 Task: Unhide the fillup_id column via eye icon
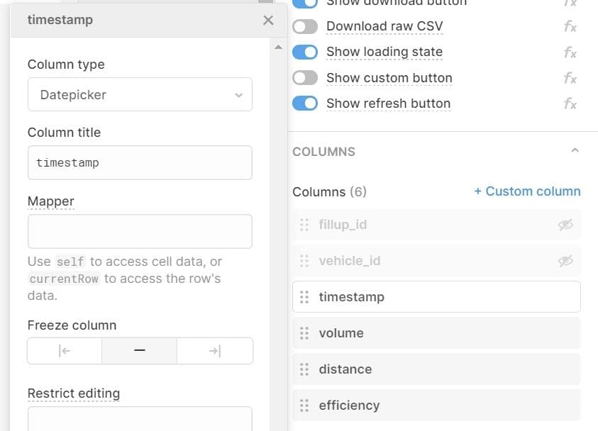(x=565, y=225)
